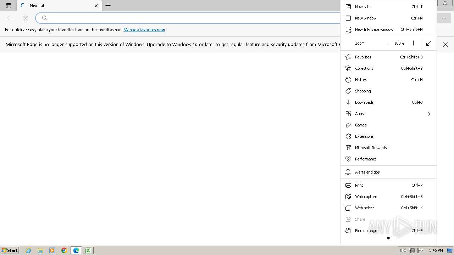Click the stop loading X button
Screen dimensions: 454x255
[26, 18]
